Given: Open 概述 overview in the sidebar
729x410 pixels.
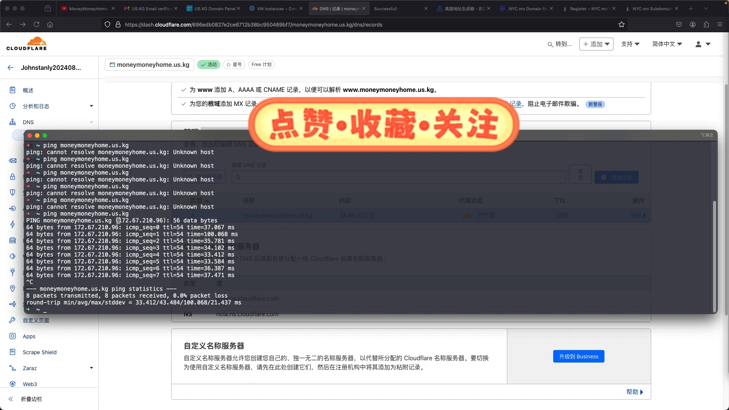Looking at the screenshot, I should coord(28,90).
